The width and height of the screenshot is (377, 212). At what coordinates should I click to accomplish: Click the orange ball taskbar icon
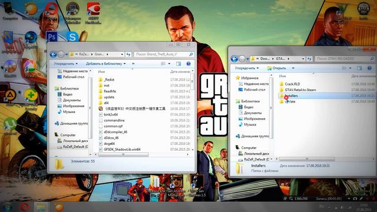[x=59, y=207]
